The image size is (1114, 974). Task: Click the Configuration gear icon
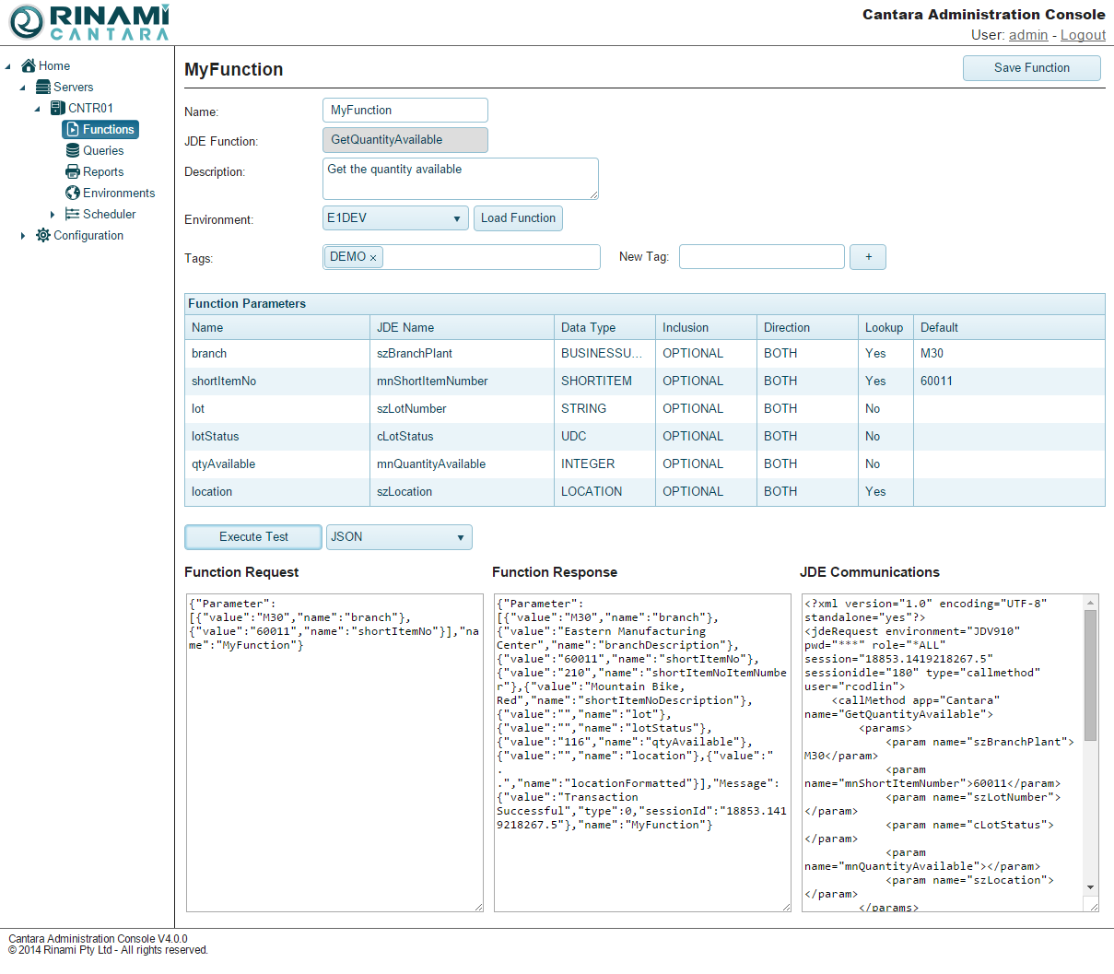(x=43, y=235)
